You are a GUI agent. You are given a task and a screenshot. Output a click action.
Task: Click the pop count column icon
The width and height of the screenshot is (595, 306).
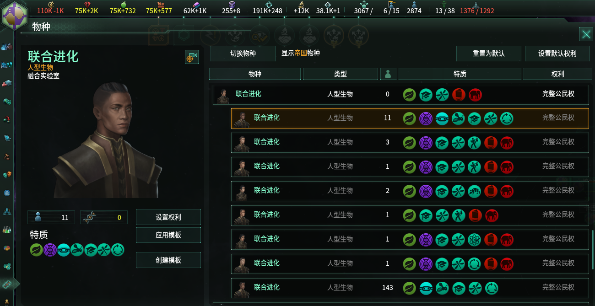click(x=388, y=74)
